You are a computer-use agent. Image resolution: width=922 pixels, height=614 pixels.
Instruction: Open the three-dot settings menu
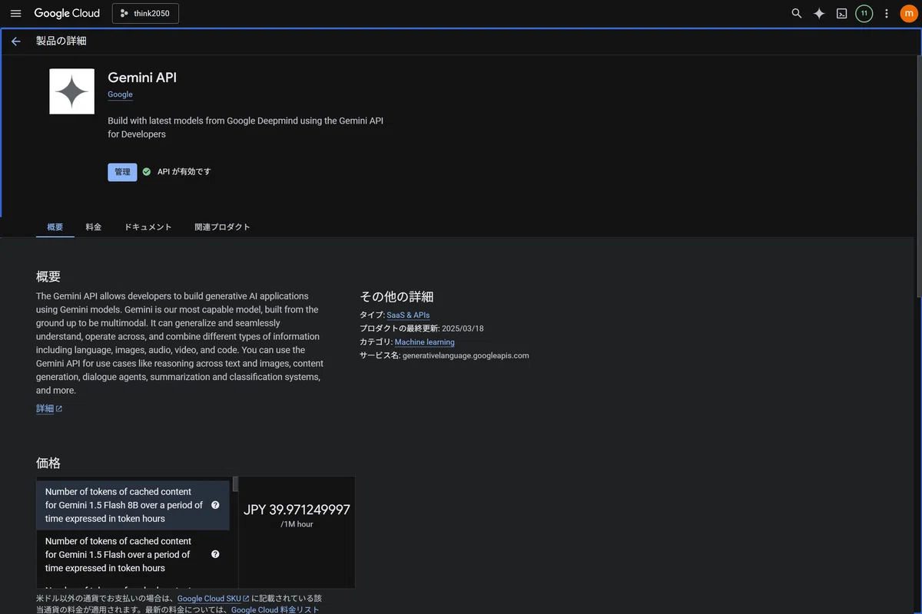[x=887, y=13]
